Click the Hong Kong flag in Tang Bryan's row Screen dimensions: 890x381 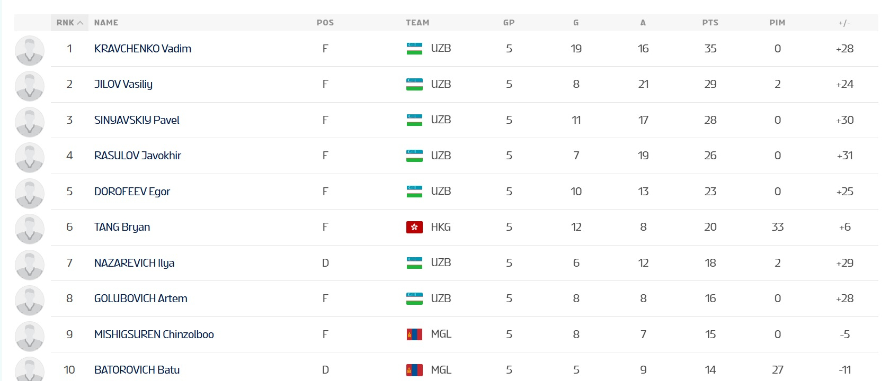point(414,227)
